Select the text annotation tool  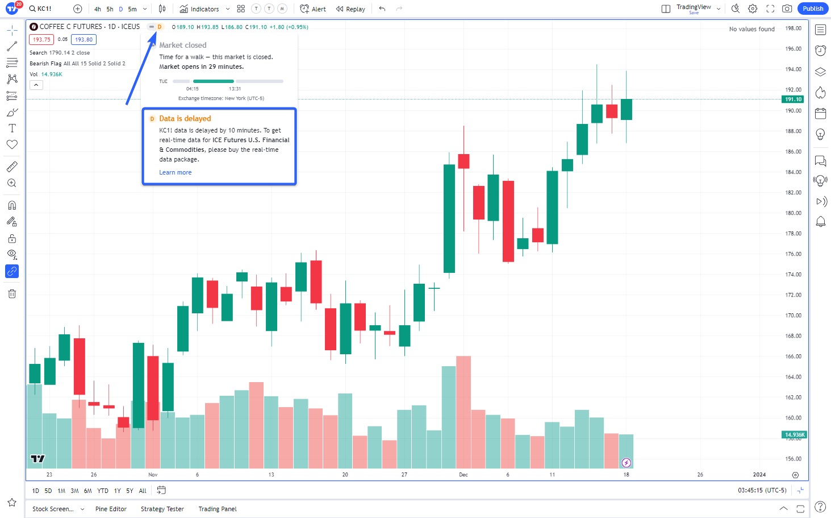(12, 129)
